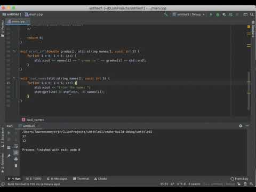The height and width of the screenshot is (192, 256).
Task: Click the 4 spaces indent setting
Action: click(194, 184)
